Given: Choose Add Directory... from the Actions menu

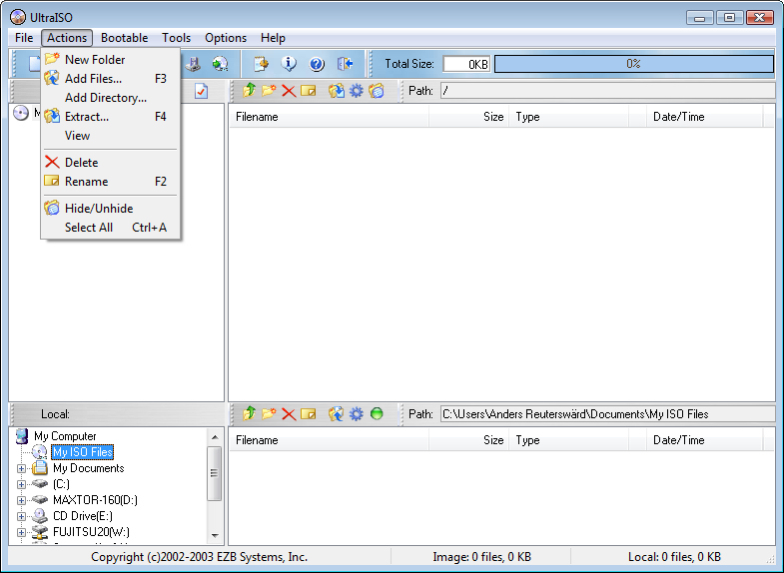Looking at the screenshot, I should tap(110, 98).
